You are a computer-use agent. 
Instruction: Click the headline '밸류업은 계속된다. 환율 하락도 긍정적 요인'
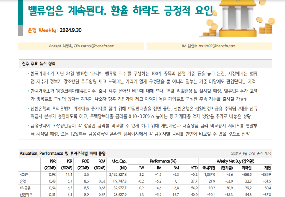point(120,10)
